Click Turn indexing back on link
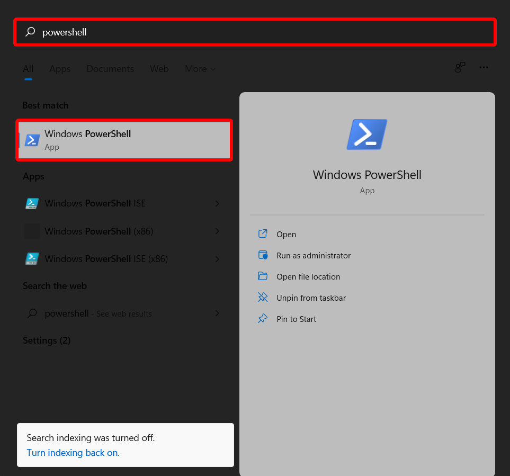The image size is (510, 476). 73,453
